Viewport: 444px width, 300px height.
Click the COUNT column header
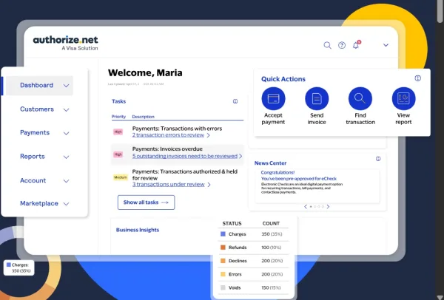point(271,223)
